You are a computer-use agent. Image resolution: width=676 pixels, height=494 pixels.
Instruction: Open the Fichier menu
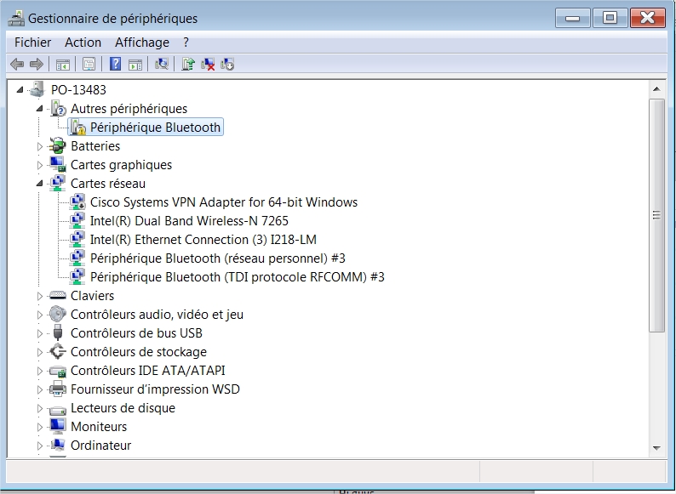(32, 43)
